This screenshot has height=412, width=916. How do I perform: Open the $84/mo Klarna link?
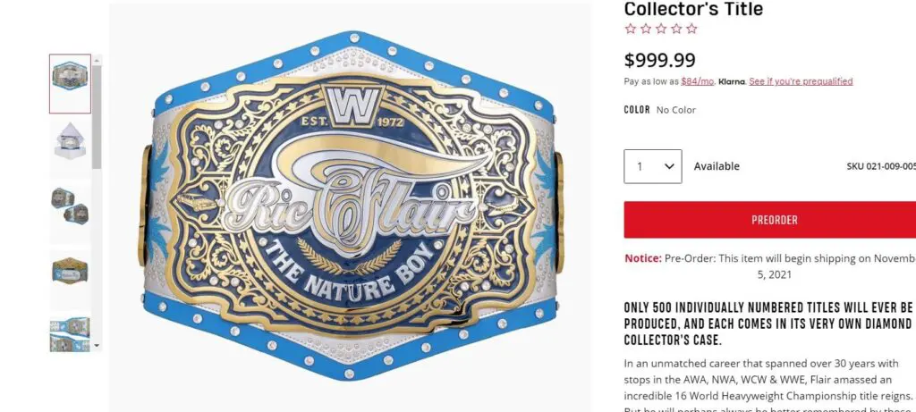pyautogui.click(x=697, y=81)
